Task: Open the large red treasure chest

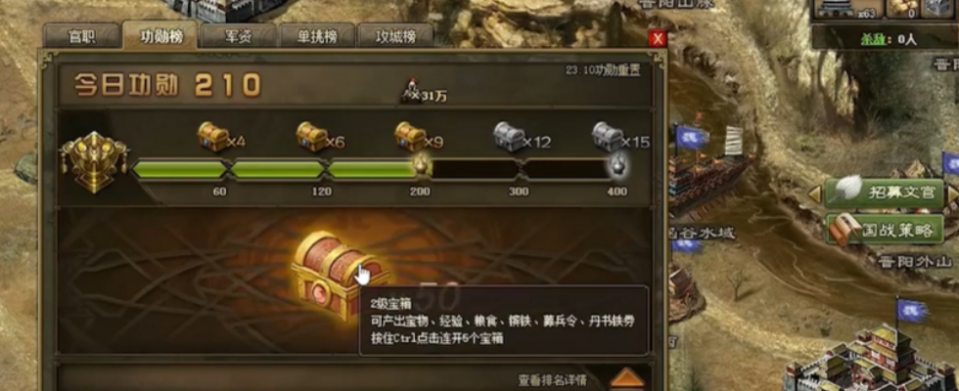Action: tap(338, 275)
